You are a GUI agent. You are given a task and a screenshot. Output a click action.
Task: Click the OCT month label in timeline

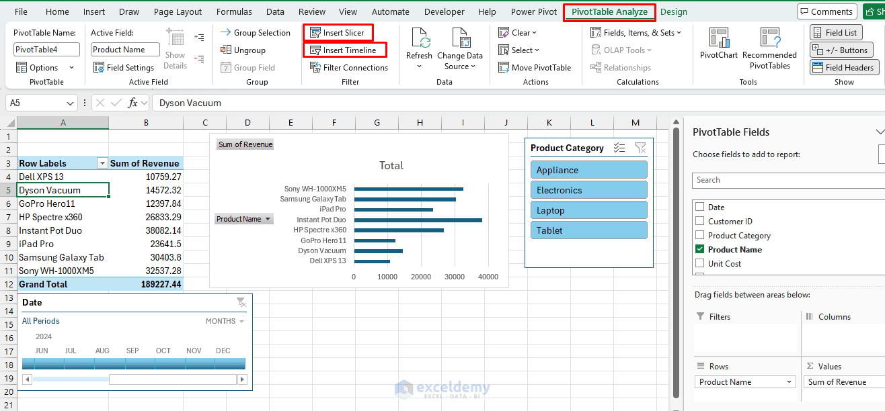[163, 351]
